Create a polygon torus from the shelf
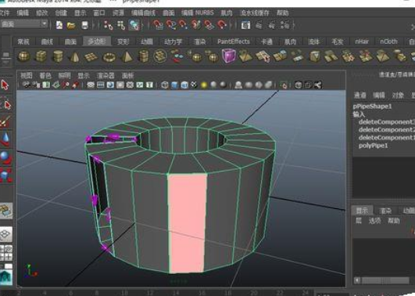 click(x=109, y=57)
